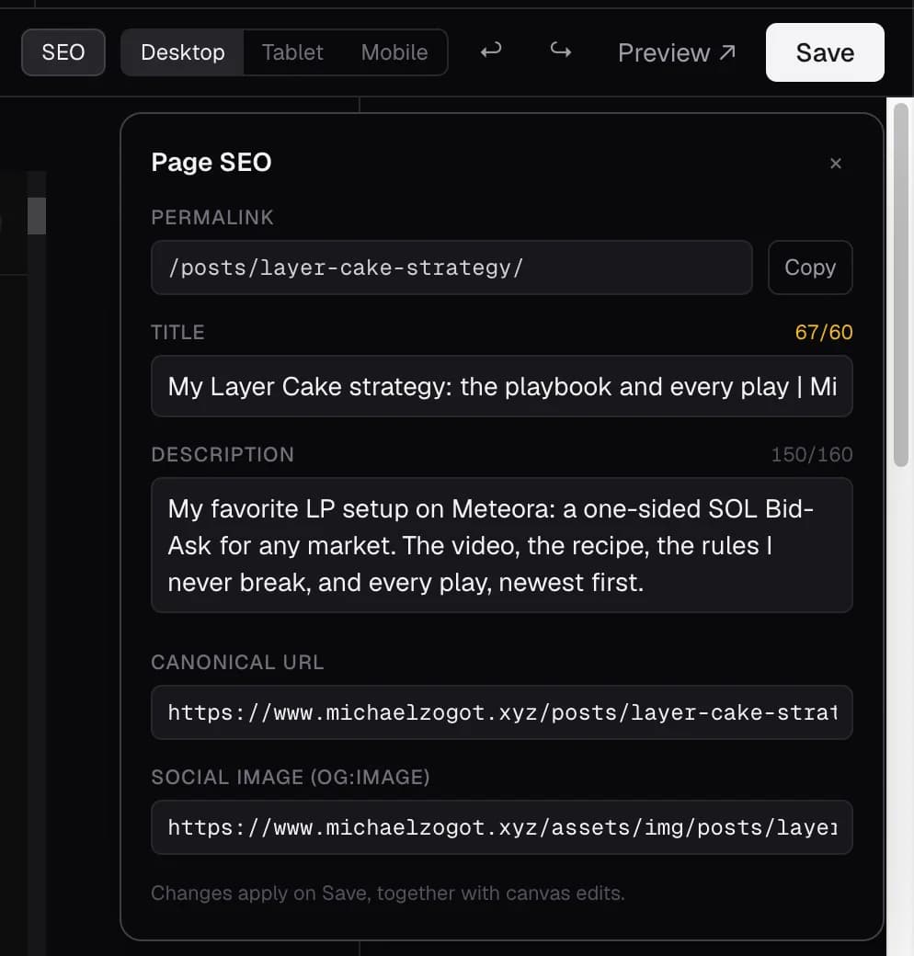This screenshot has height=956, width=914.
Task: Click the 67/60 title character count
Action: (824, 332)
